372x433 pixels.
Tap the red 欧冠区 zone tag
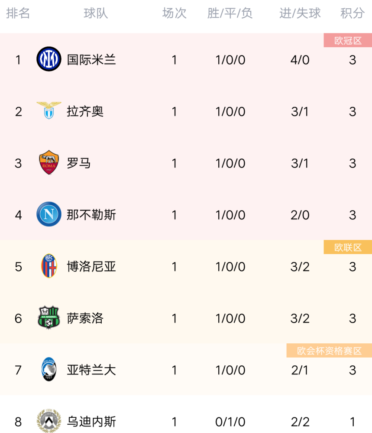(x=348, y=40)
